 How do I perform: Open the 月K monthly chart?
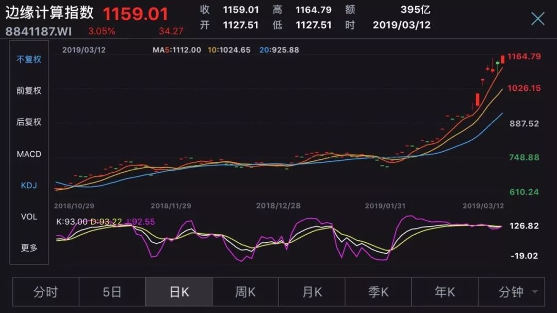(x=312, y=291)
